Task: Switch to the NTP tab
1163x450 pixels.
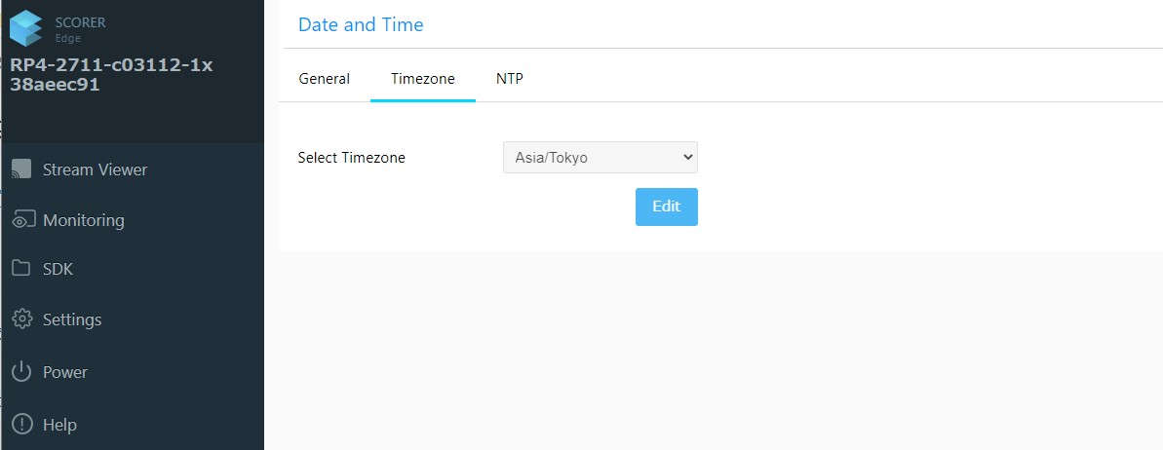Action: (x=509, y=79)
